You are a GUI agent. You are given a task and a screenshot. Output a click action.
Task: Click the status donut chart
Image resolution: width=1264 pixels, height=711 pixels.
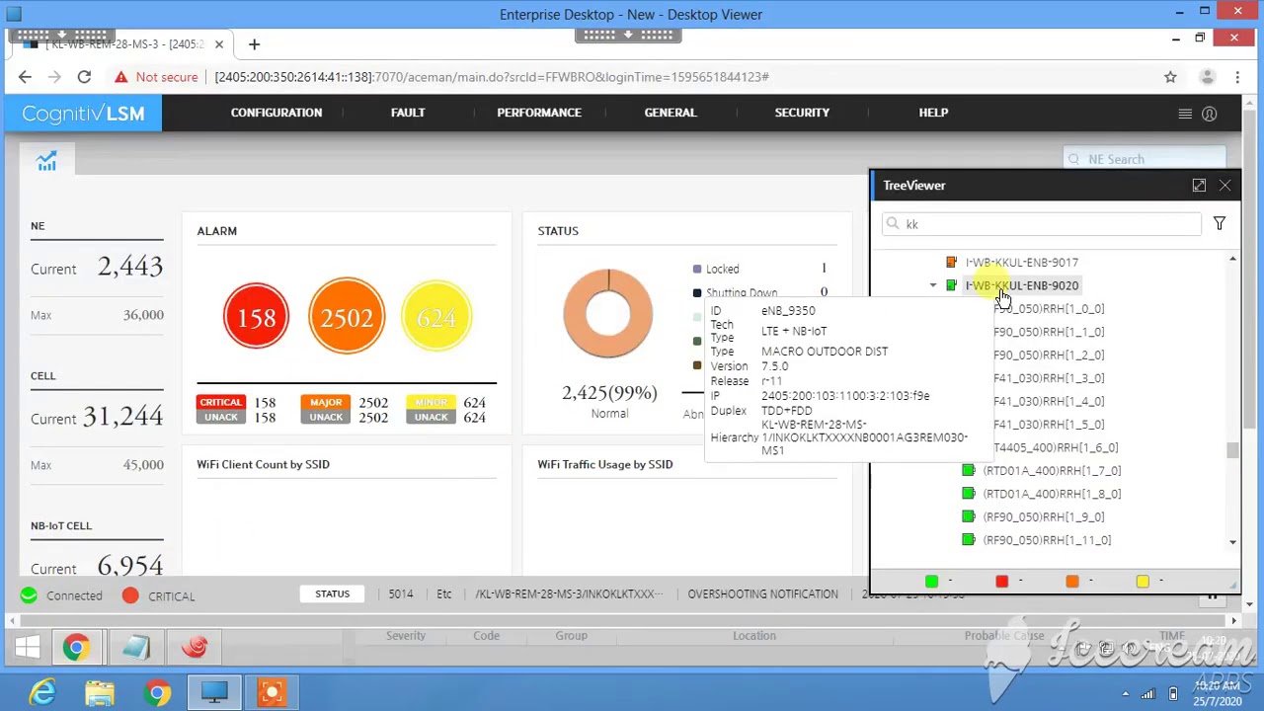click(608, 313)
